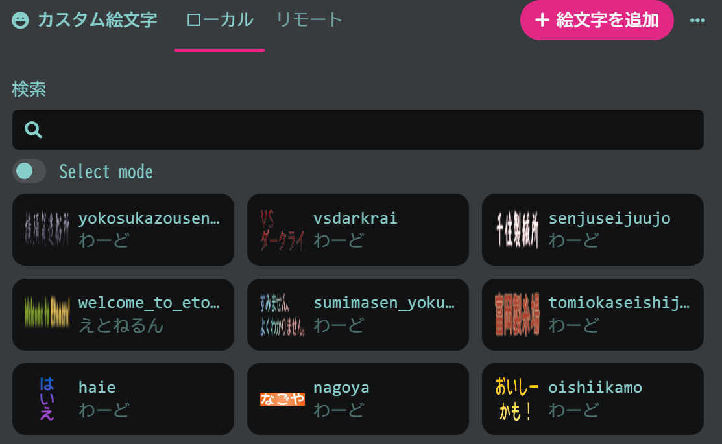The width and height of the screenshot is (722, 444).
Task: Open the three-dot overflow menu
Action: point(697,20)
